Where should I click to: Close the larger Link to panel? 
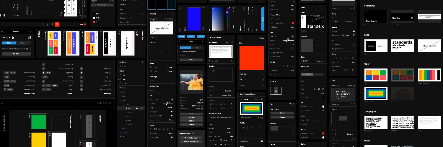(30, 31)
